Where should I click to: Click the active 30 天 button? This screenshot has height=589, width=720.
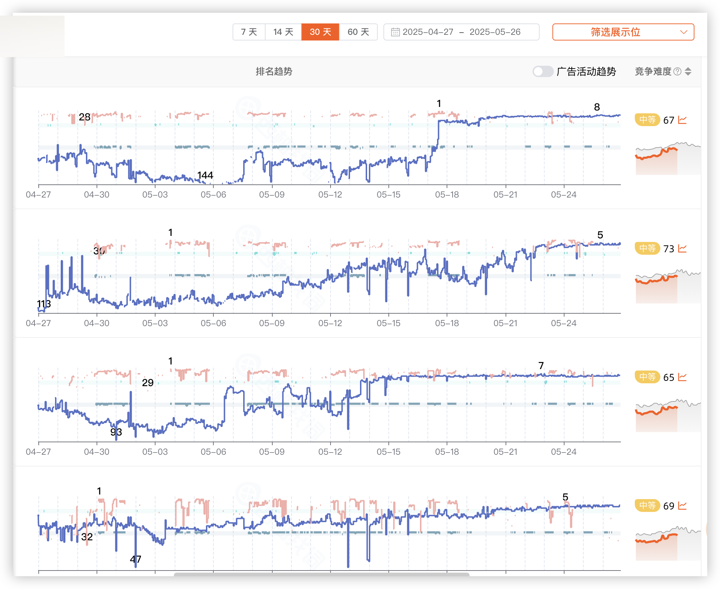tap(320, 32)
